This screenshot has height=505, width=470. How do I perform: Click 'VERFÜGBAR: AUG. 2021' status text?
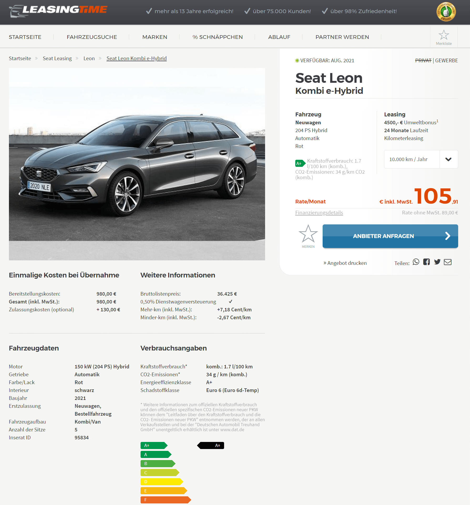(x=327, y=60)
